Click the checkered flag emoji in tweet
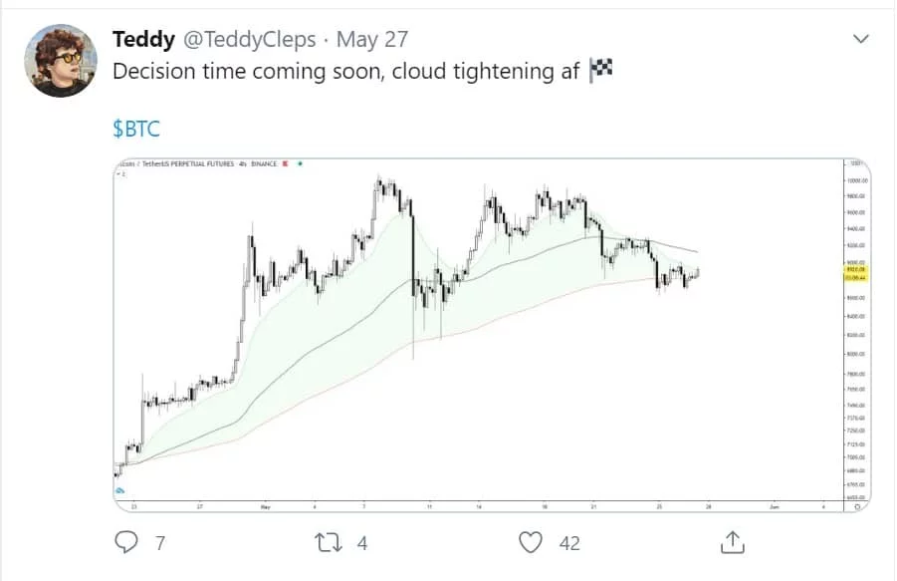Image resolution: width=897 pixels, height=581 pixels. [x=600, y=71]
